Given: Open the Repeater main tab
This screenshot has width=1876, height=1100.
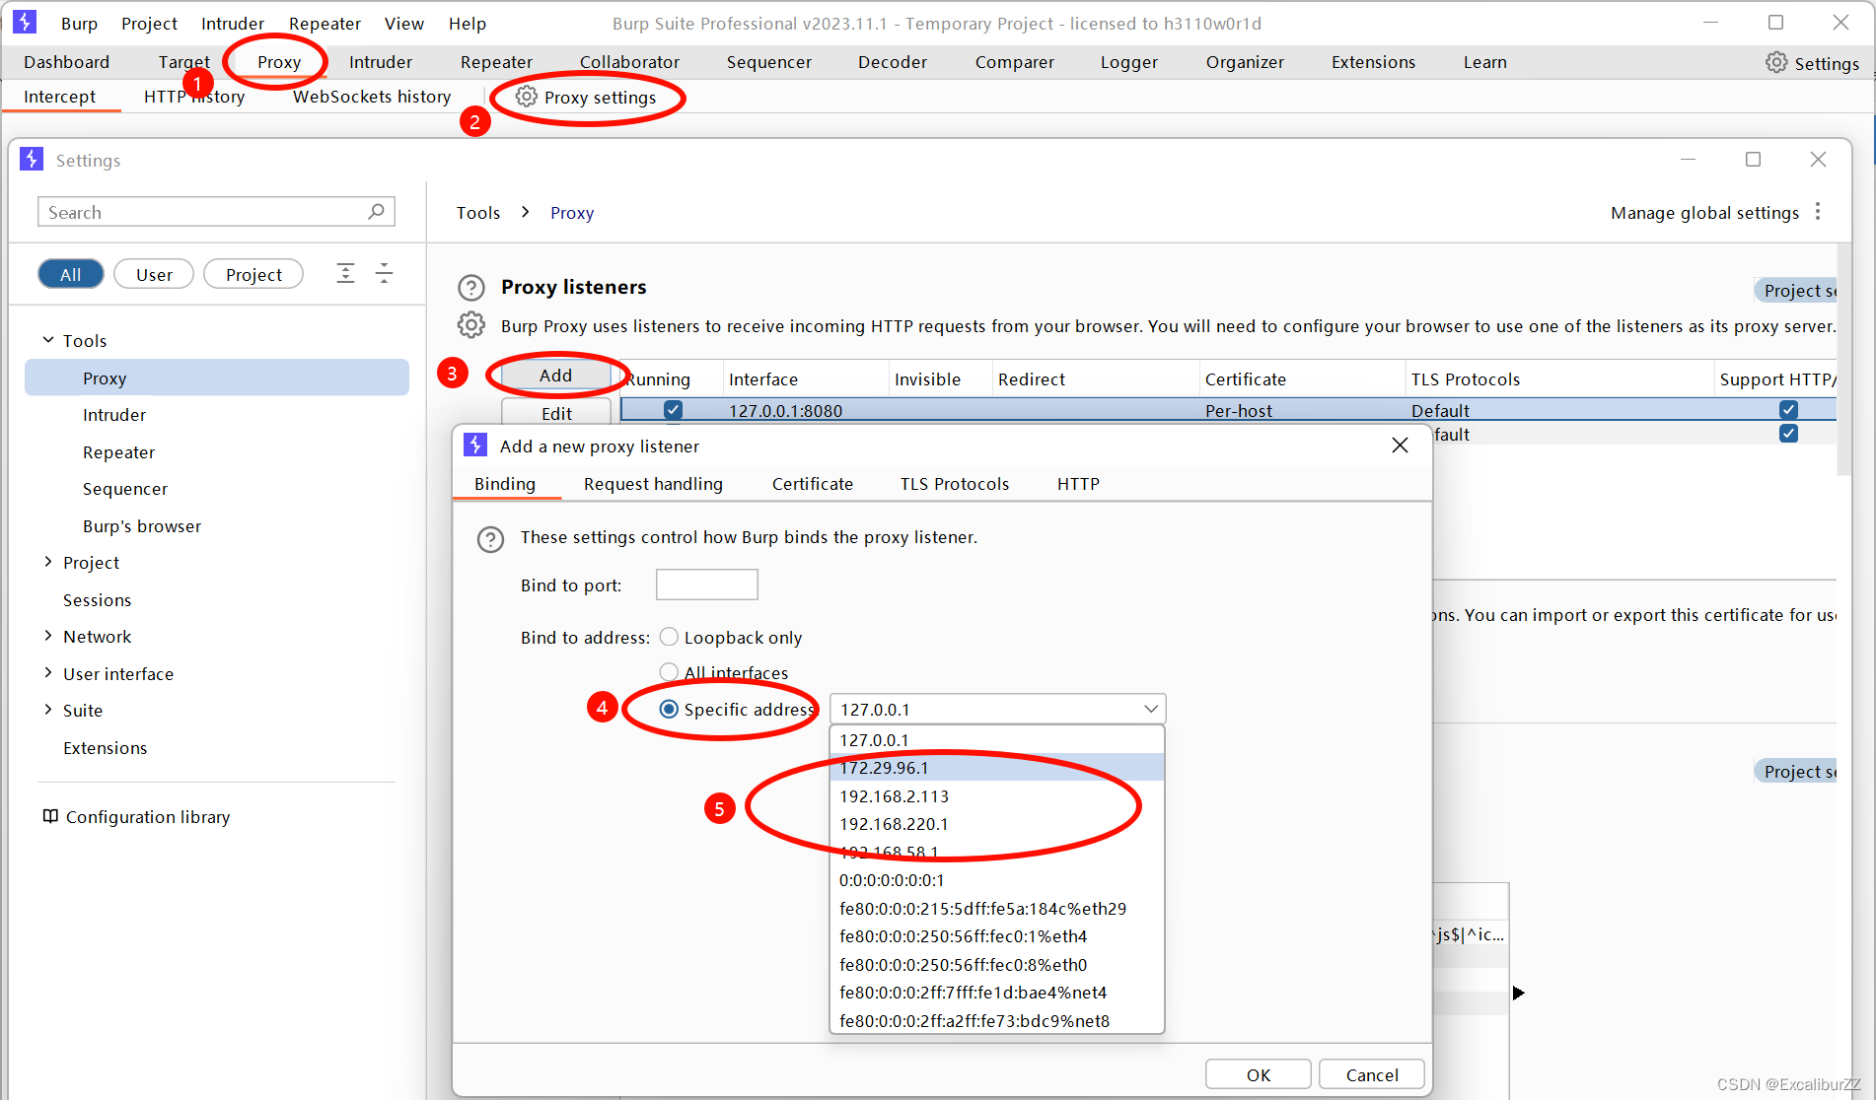Looking at the screenshot, I should pos(496,62).
